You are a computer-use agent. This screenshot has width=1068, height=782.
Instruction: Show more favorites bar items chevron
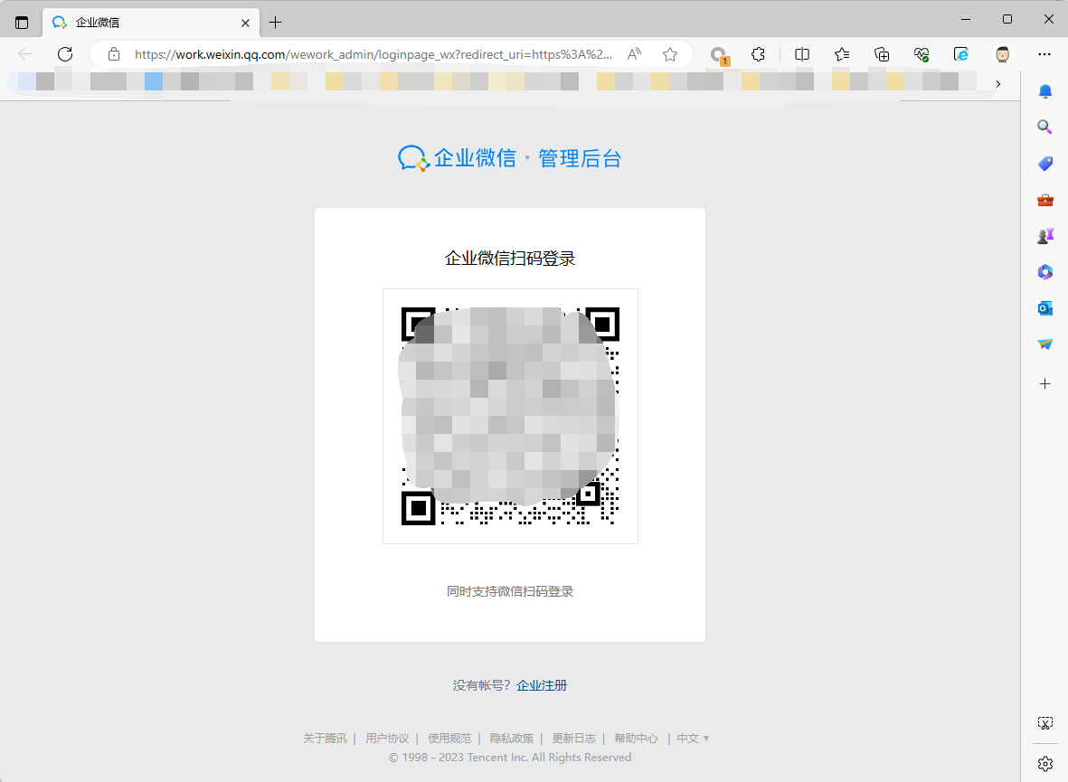pyautogui.click(x=997, y=84)
